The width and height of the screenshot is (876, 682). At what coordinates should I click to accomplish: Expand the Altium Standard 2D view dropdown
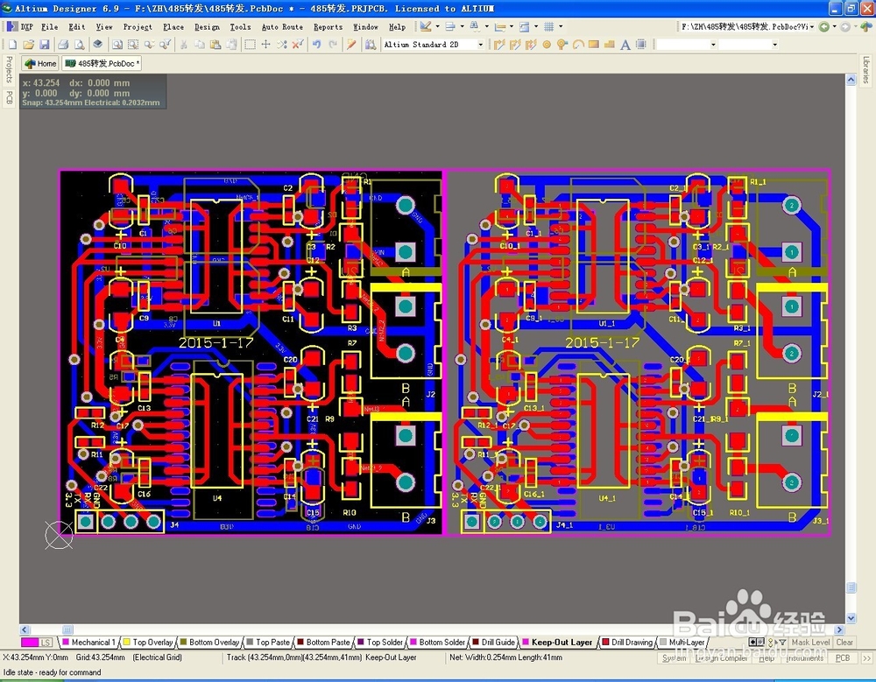pyautogui.click(x=480, y=44)
